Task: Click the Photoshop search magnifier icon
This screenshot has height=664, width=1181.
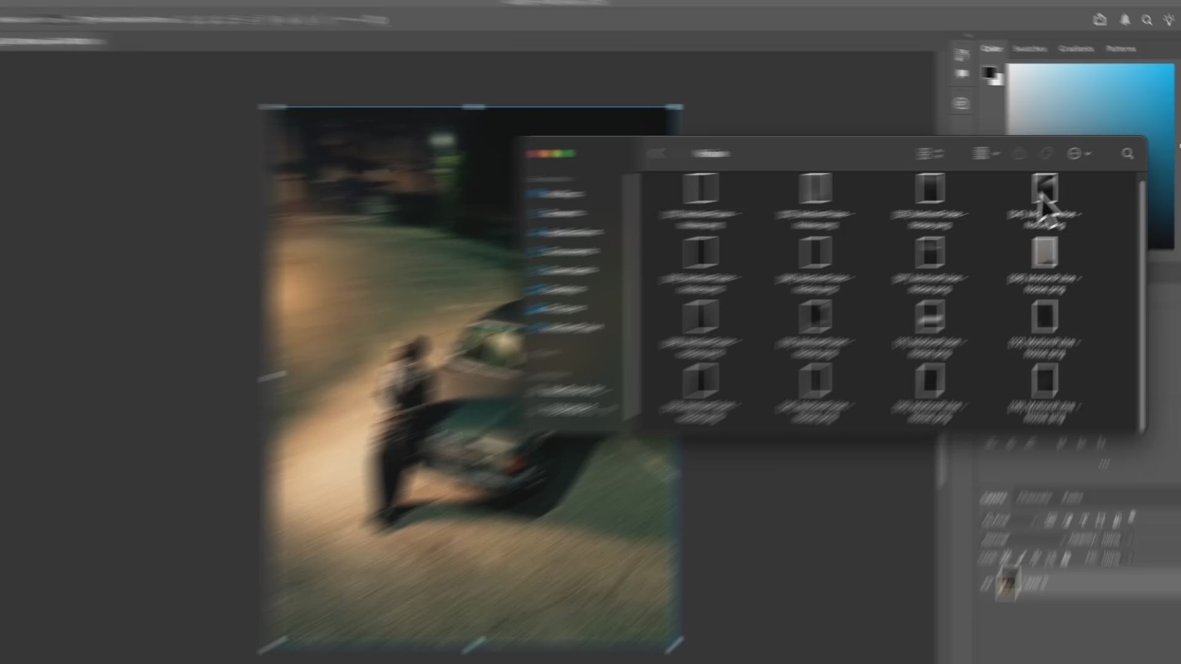Action: pos(1147,20)
